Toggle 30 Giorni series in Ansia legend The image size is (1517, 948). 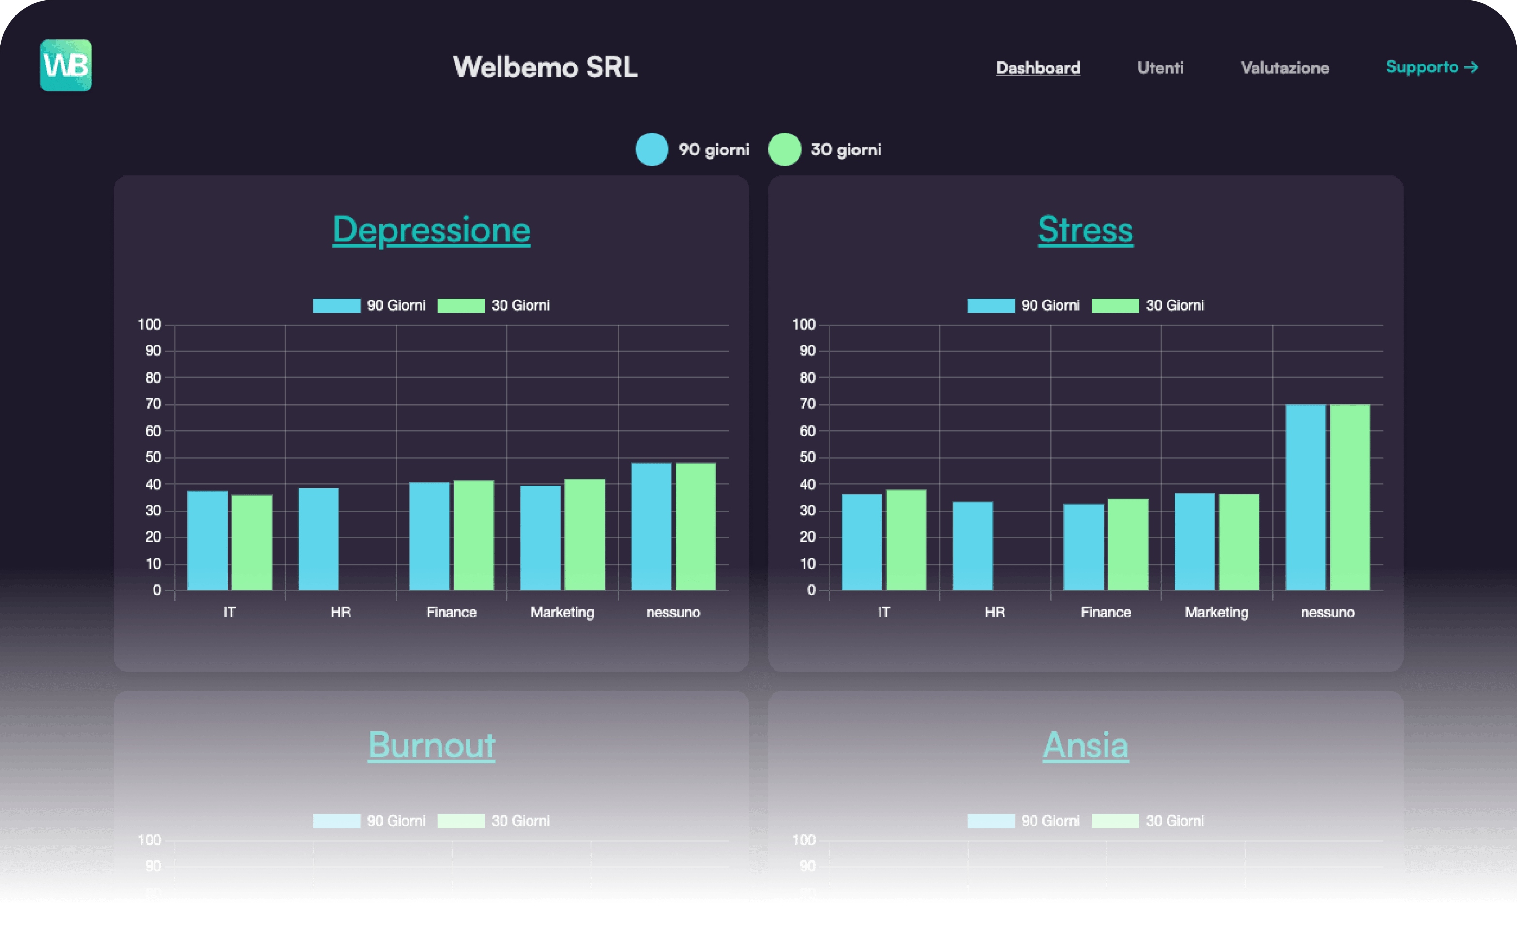1148,821
